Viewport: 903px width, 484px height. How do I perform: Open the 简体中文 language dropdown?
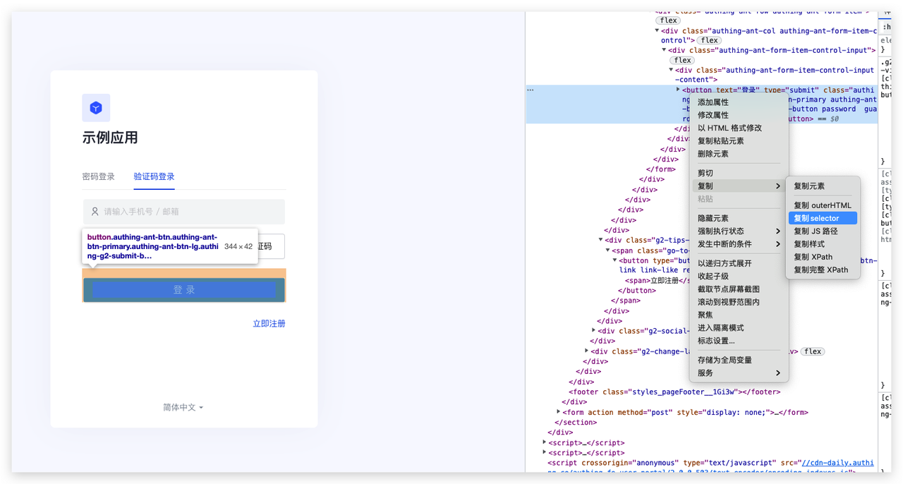click(x=183, y=408)
